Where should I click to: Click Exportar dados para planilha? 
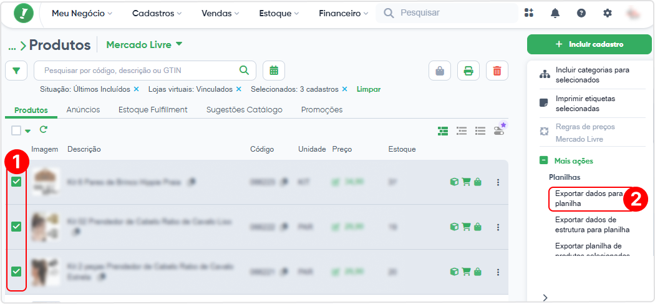589,199
